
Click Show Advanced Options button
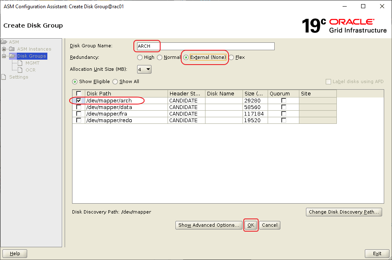point(208,225)
